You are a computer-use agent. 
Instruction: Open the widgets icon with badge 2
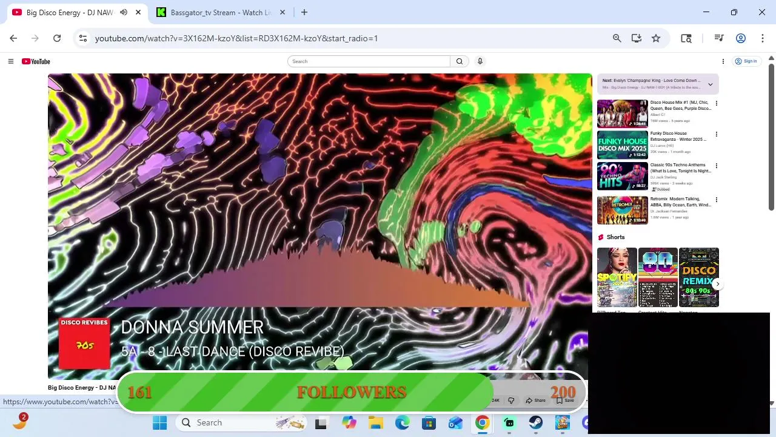(x=20, y=422)
